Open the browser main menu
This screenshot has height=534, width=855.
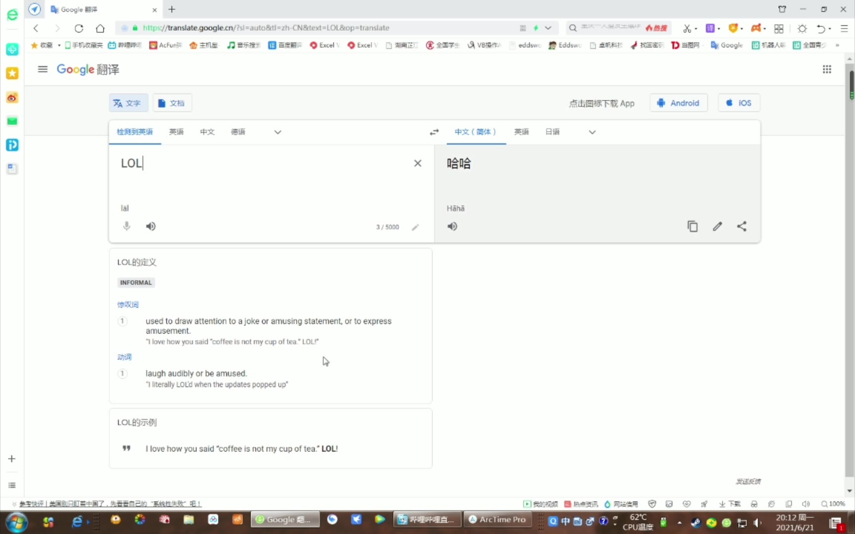[x=844, y=28]
